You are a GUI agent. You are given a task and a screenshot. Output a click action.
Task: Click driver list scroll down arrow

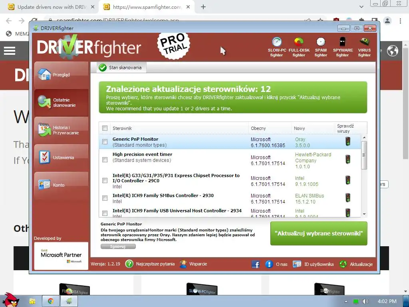(x=364, y=214)
